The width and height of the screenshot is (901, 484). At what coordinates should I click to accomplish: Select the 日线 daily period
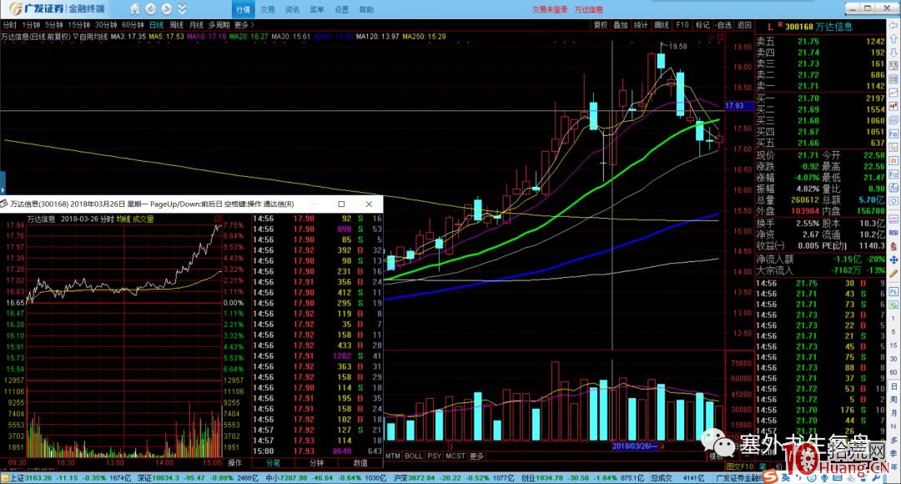[x=156, y=25]
